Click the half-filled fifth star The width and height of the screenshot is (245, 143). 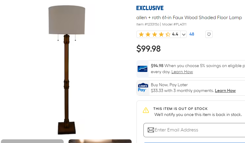coord(168,34)
